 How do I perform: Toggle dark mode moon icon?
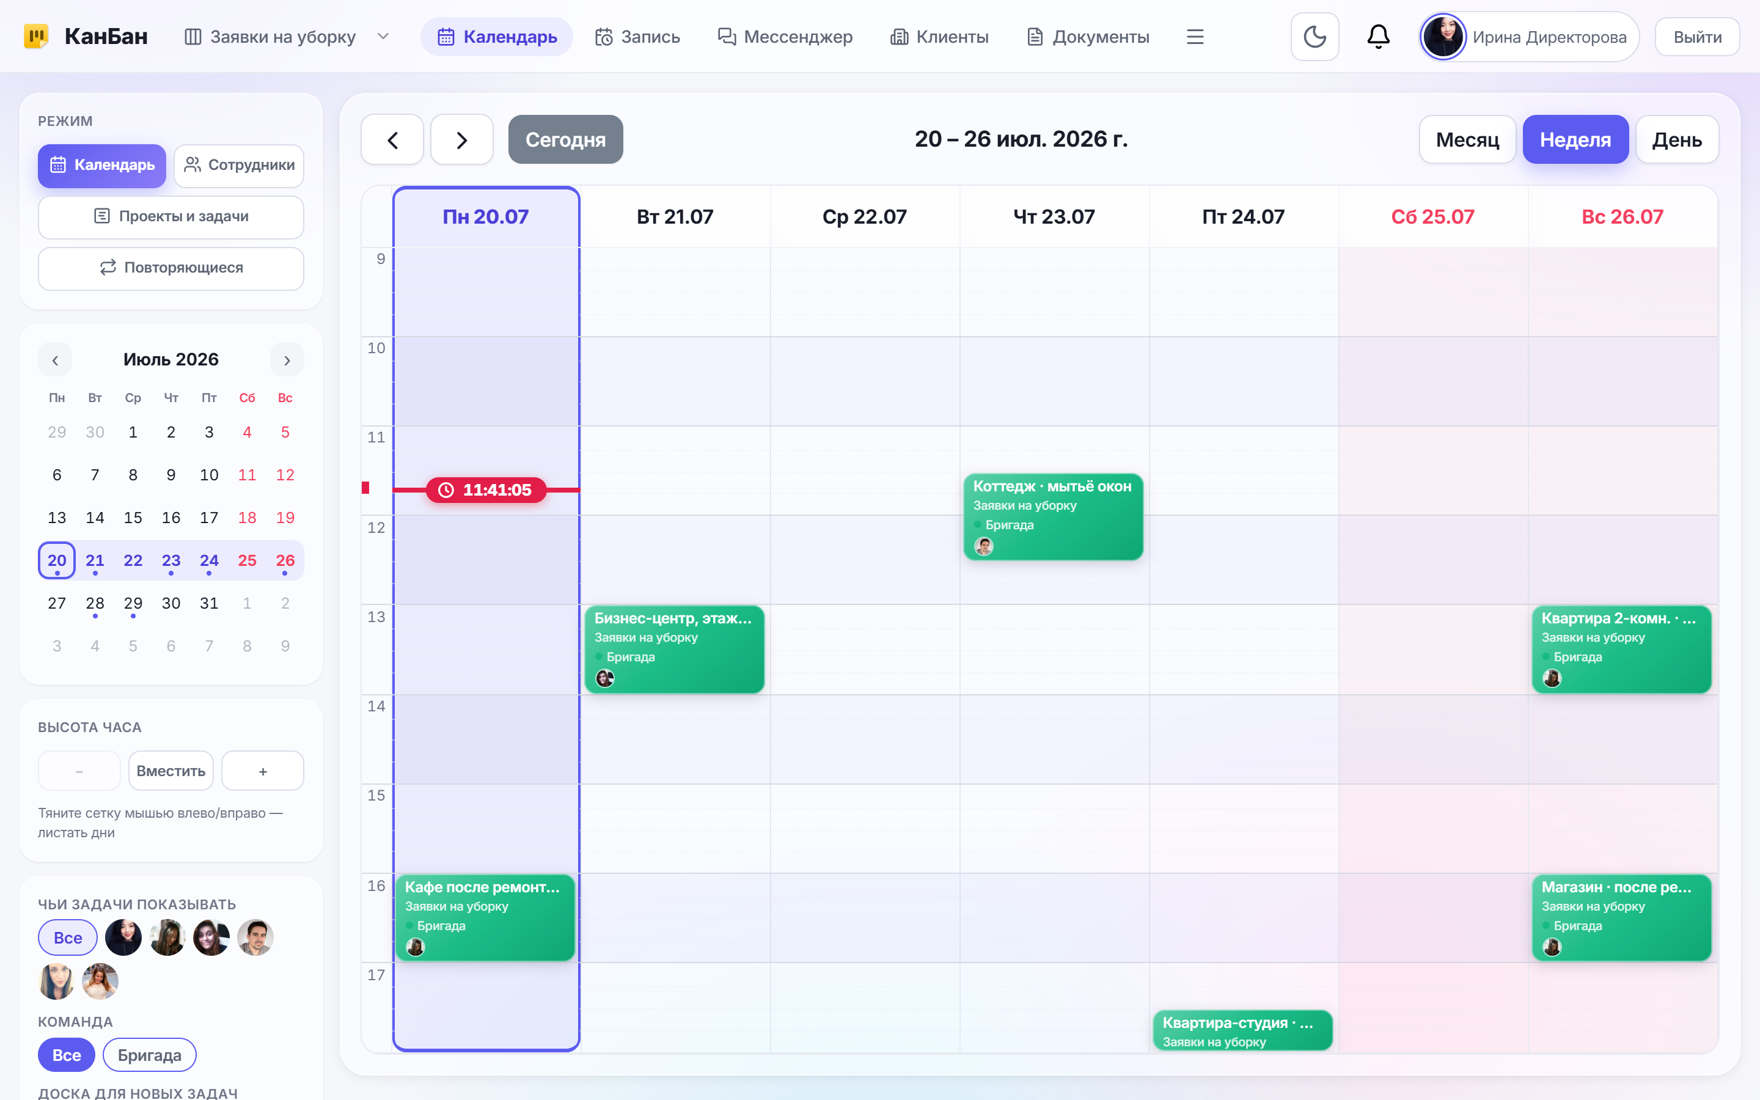(x=1314, y=37)
